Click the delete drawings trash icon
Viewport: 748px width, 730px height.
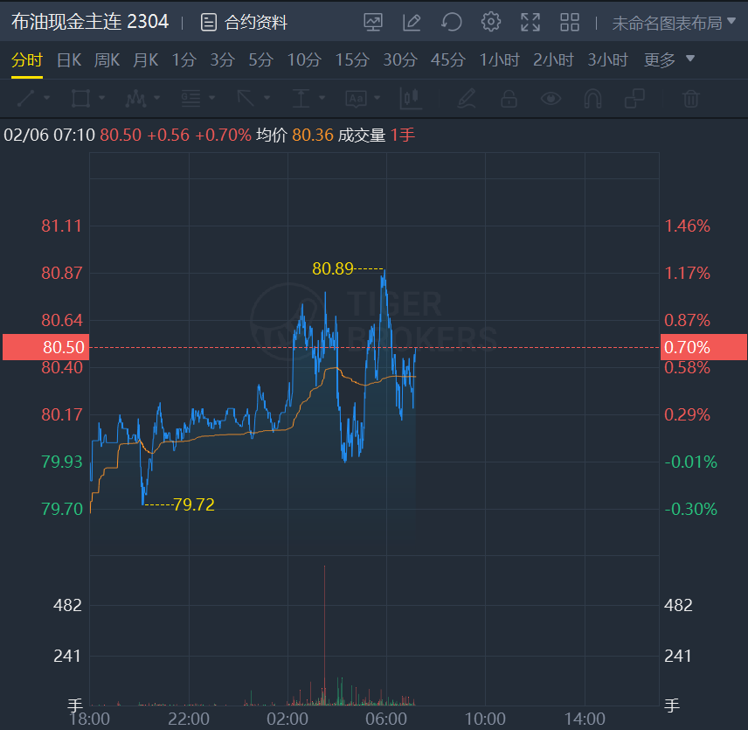(x=691, y=99)
